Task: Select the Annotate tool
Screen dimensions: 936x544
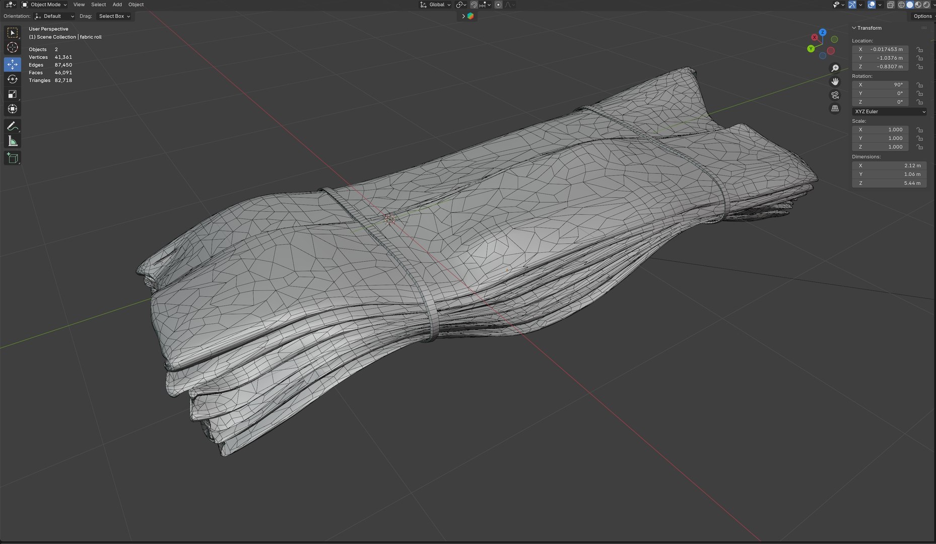Action: coord(13,126)
